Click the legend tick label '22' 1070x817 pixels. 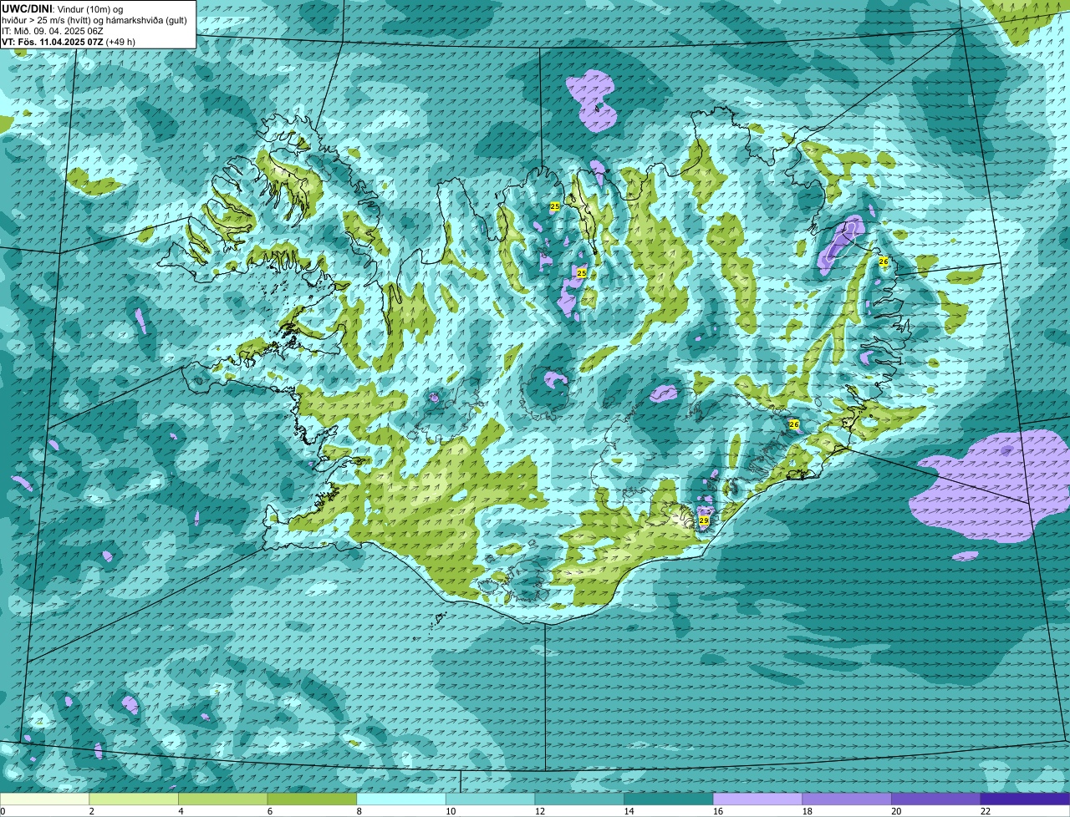(986, 811)
